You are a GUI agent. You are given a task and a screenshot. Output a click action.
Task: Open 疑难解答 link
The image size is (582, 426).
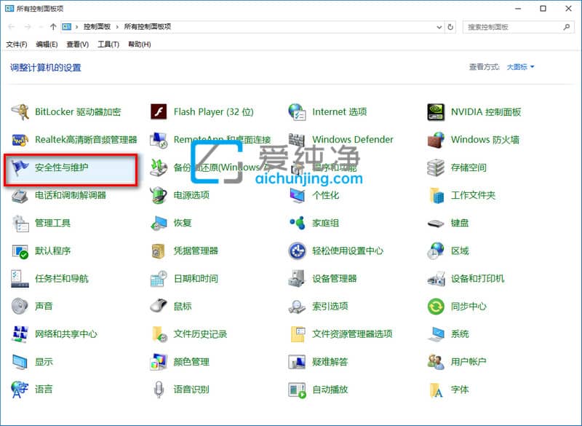pos(330,362)
